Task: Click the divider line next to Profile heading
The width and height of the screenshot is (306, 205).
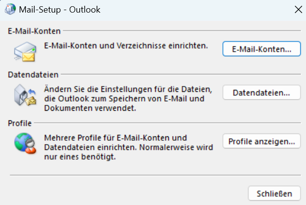Action: pyautogui.click(x=164, y=124)
